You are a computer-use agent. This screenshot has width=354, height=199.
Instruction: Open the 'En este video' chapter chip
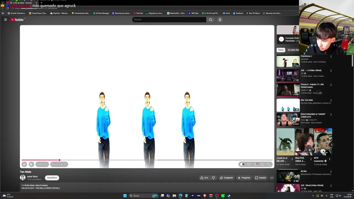[59, 164]
